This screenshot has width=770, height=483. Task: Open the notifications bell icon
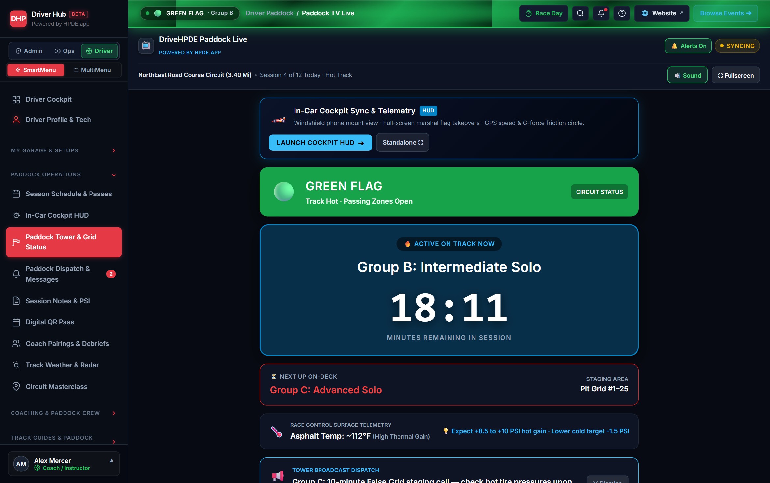601,13
